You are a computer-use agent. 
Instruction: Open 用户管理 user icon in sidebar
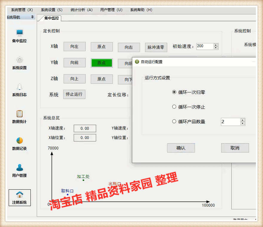(x=20, y=167)
